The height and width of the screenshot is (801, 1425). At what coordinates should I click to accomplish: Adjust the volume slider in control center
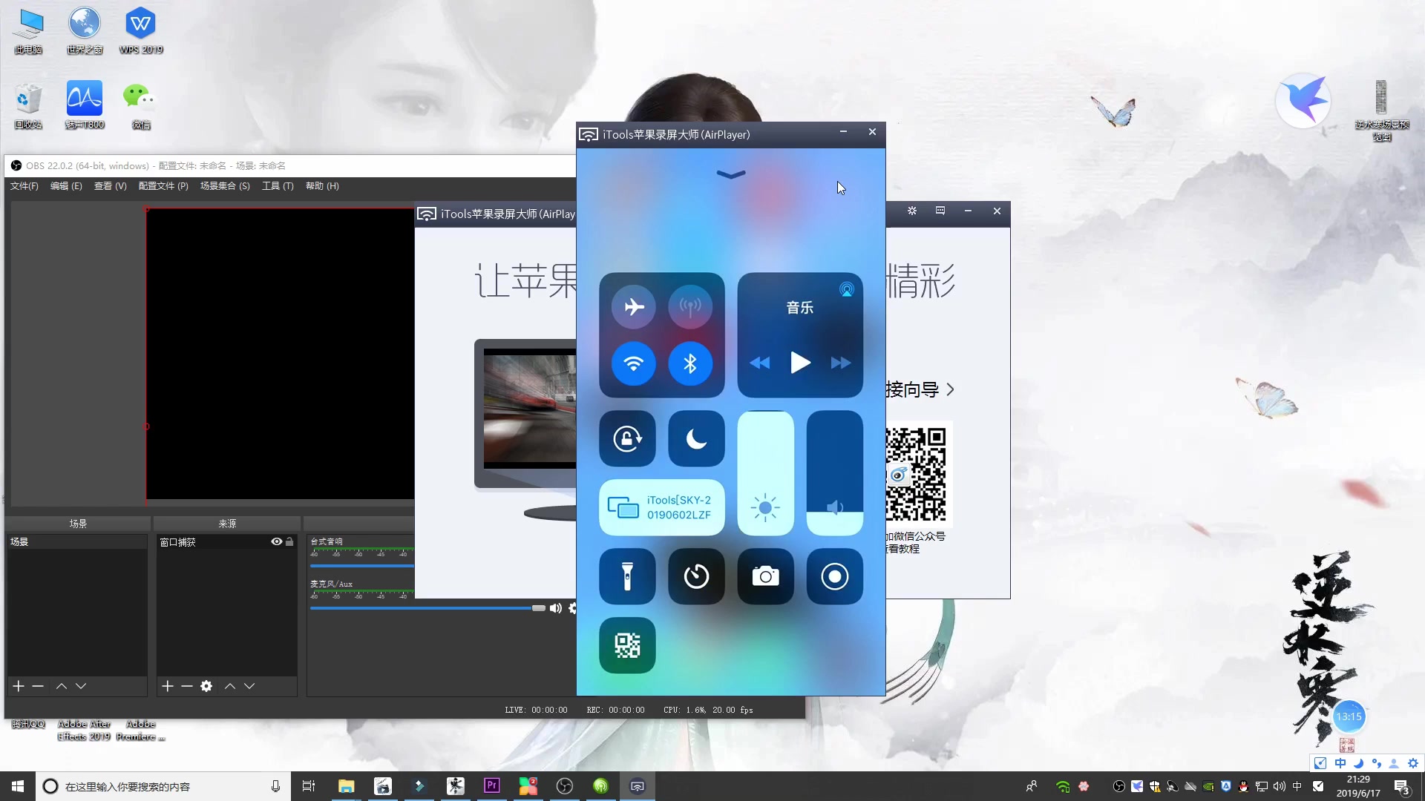point(834,473)
